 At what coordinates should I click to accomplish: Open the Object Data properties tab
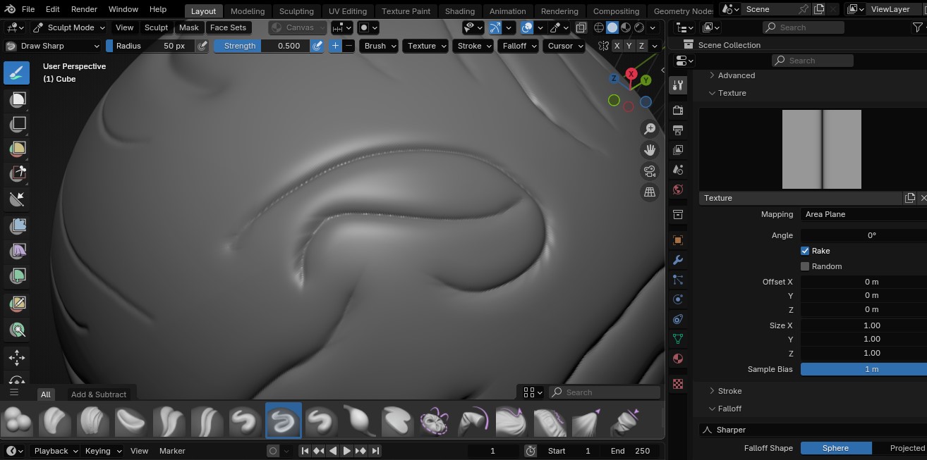[x=678, y=339]
